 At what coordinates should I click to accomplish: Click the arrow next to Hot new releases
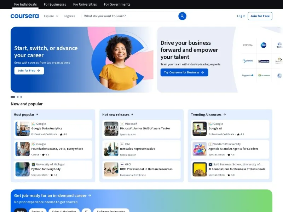132,114
